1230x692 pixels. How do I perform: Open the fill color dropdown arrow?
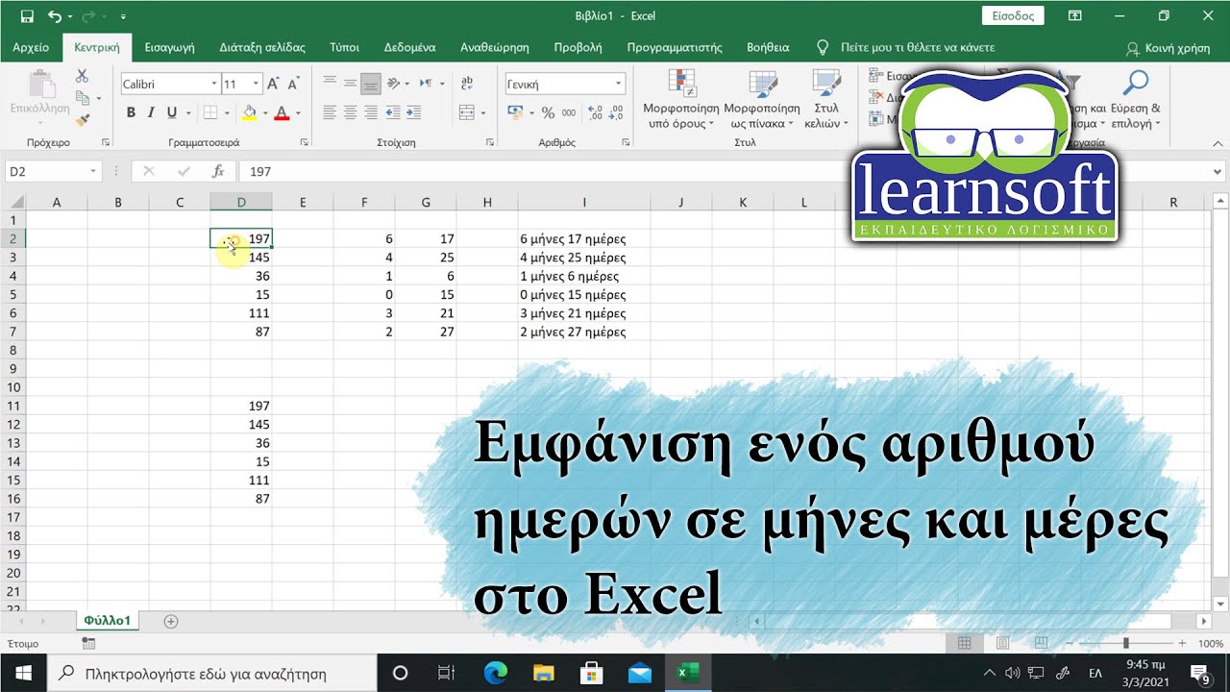click(x=264, y=112)
